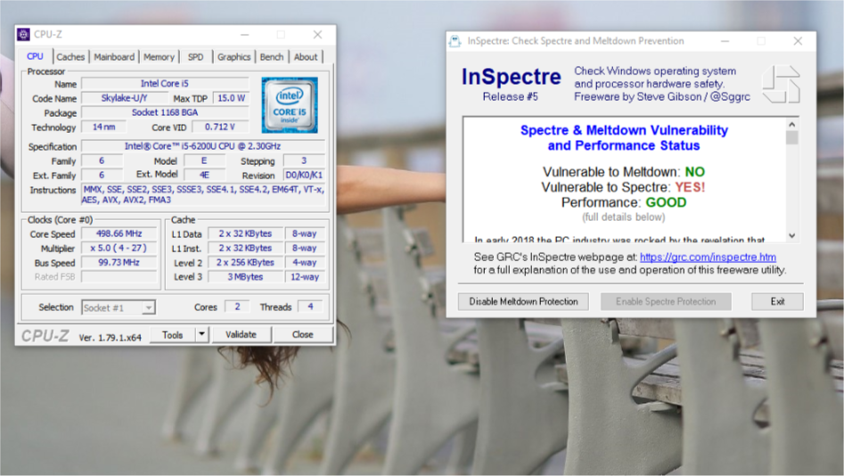Click Technology value '14 nm'
The height and width of the screenshot is (476, 844).
click(x=104, y=127)
